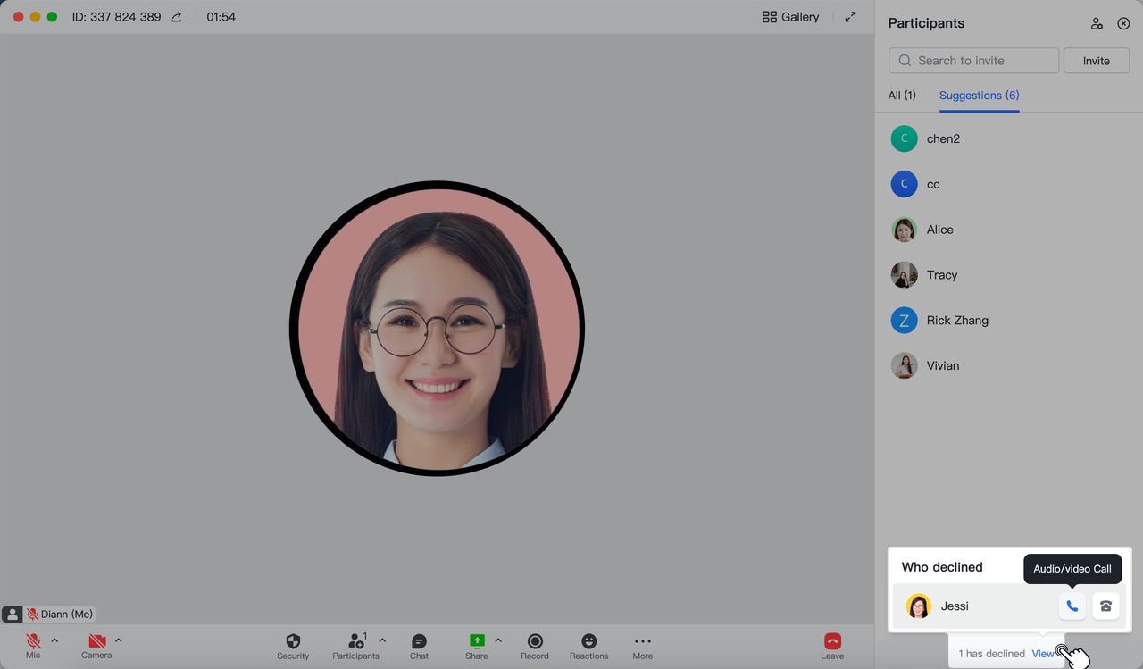Screen dimensions: 1143x669
Task: Open add participants icon in Participants panel
Action: [1097, 23]
